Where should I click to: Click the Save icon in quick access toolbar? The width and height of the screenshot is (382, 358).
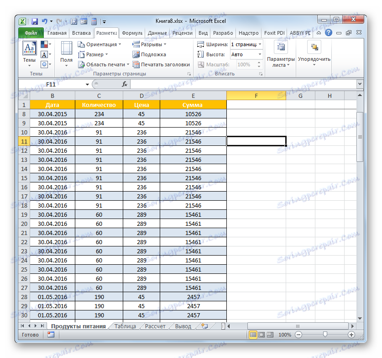[x=34, y=21]
